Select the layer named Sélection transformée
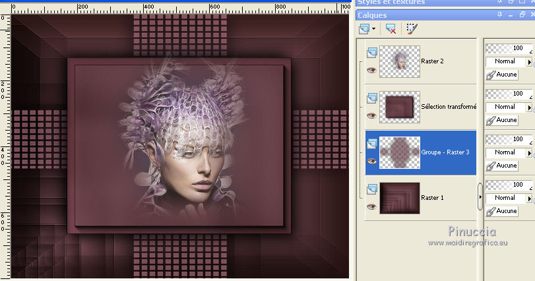Screen dimensions: 535x281 (x=449, y=107)
